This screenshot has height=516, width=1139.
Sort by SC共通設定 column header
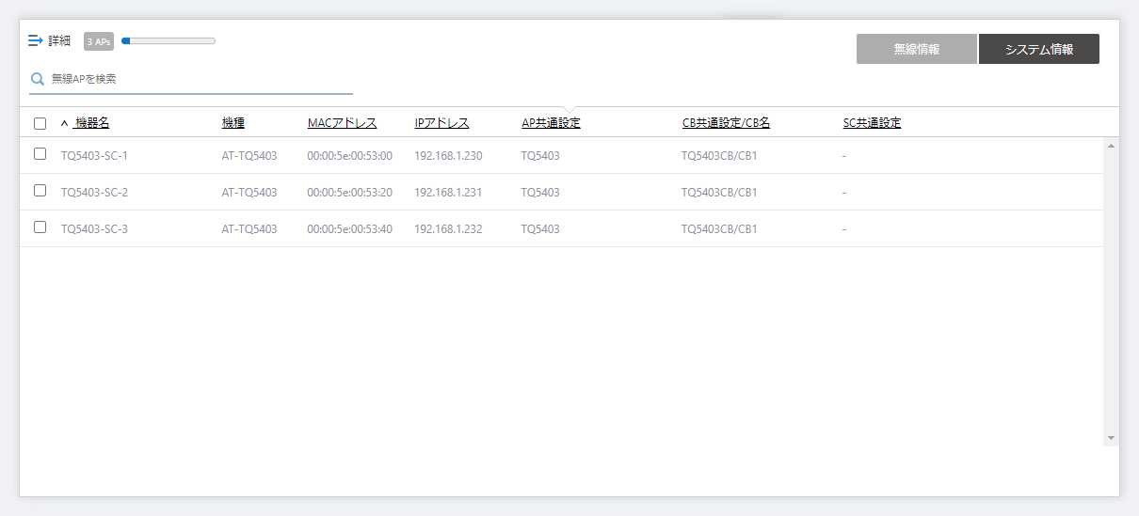872,123
